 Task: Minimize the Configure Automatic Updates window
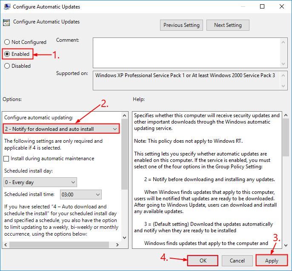click(243, 7)
